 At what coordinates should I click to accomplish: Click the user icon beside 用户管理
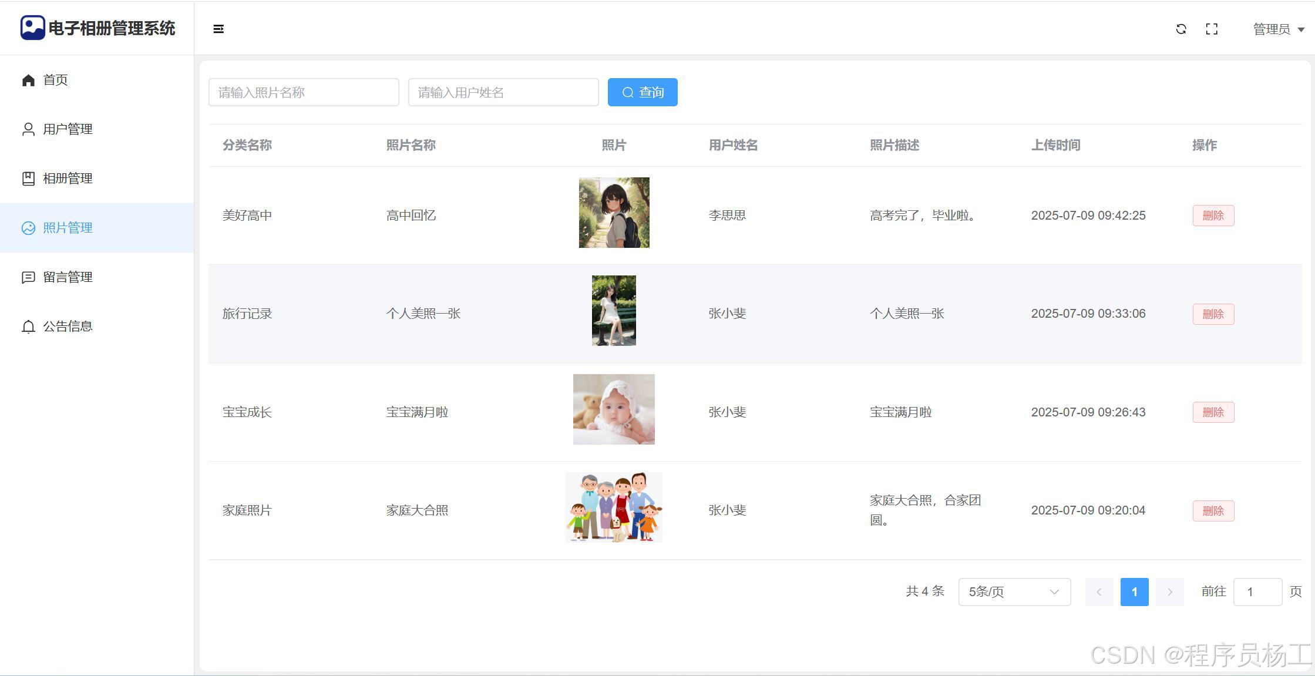point(28,129)
